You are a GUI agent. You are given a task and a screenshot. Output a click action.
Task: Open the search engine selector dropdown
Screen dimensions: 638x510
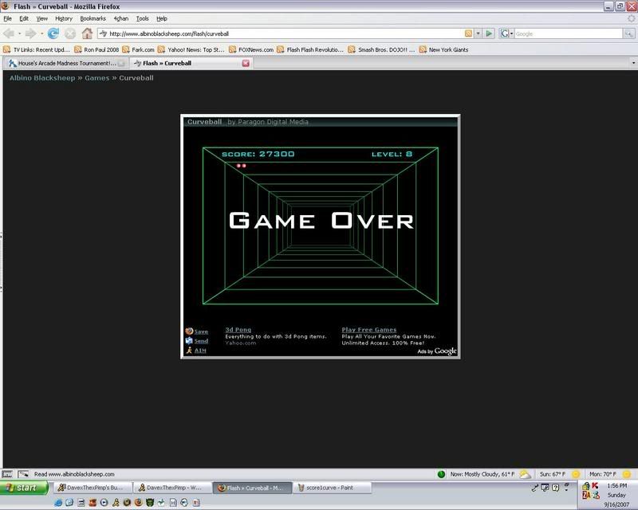[506, 33]
